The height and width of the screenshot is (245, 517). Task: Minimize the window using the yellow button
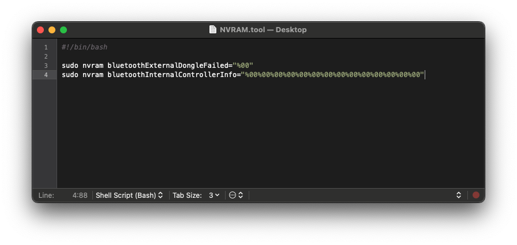coord(52,30)
